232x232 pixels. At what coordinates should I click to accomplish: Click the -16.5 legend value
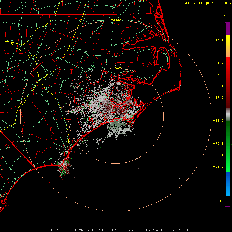pyautogui.click(x=218, y=121)
